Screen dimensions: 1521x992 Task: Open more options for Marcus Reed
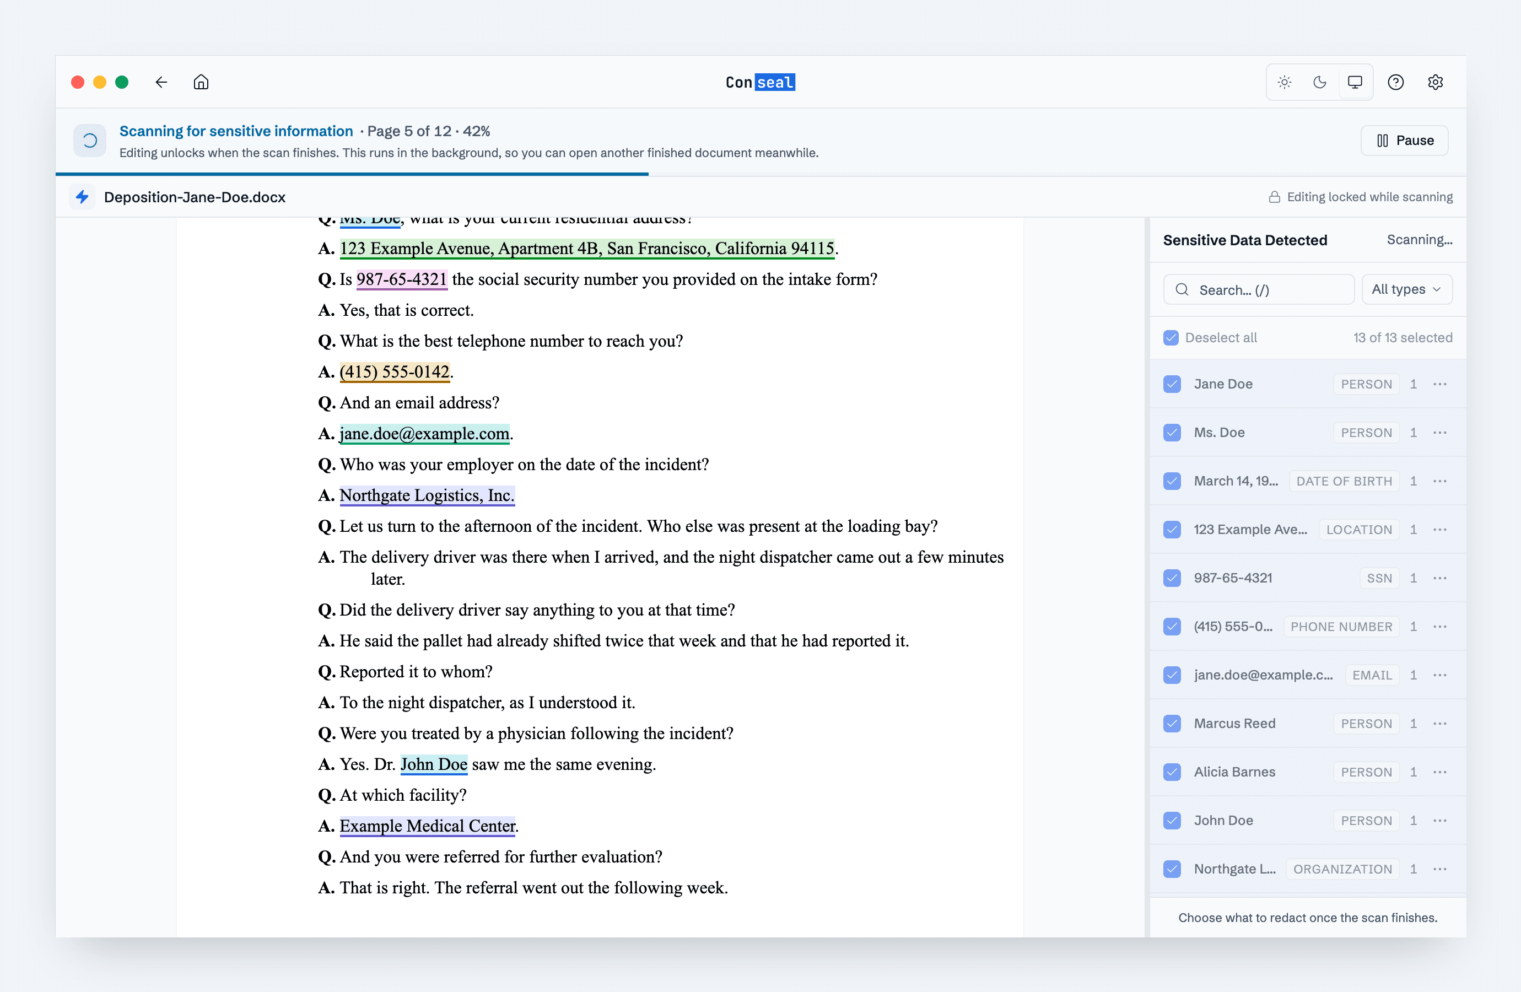(x=1440, y=724)
